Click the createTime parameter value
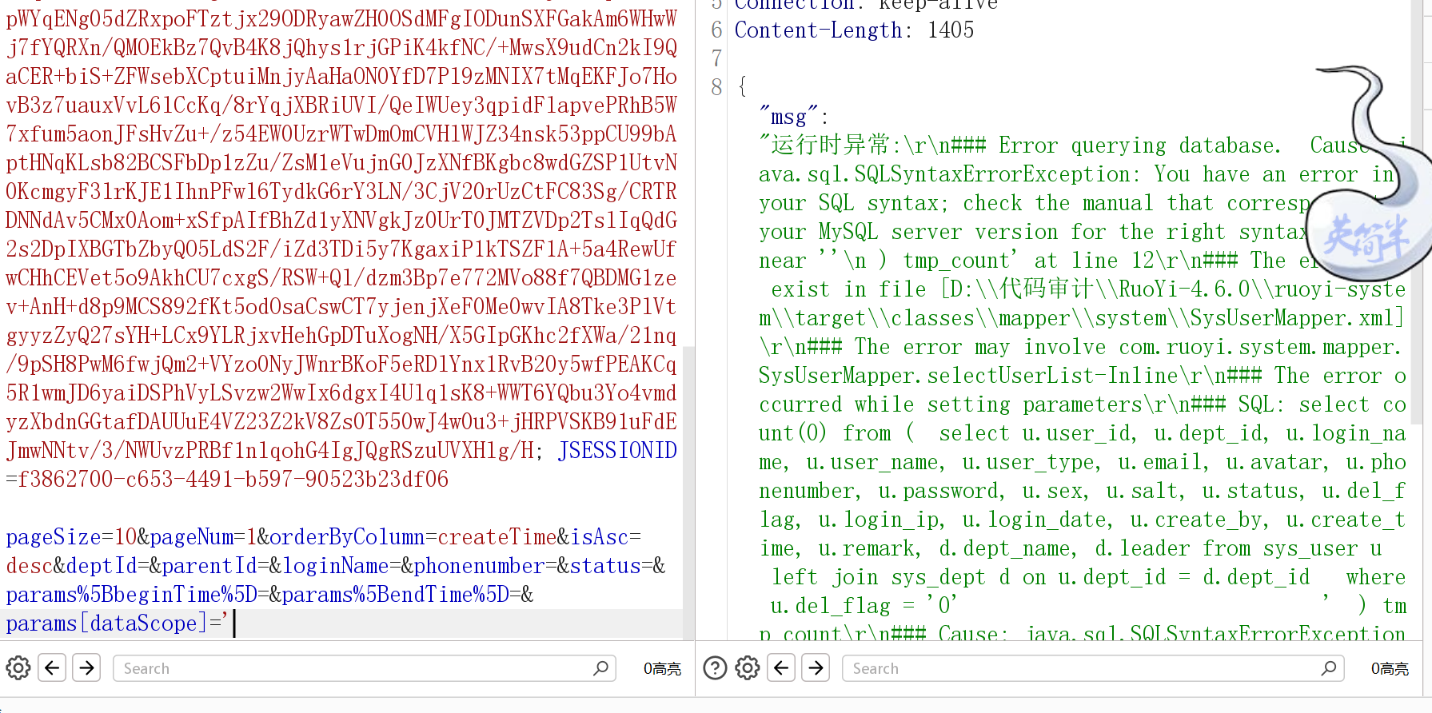 click(x=497, y=537)
